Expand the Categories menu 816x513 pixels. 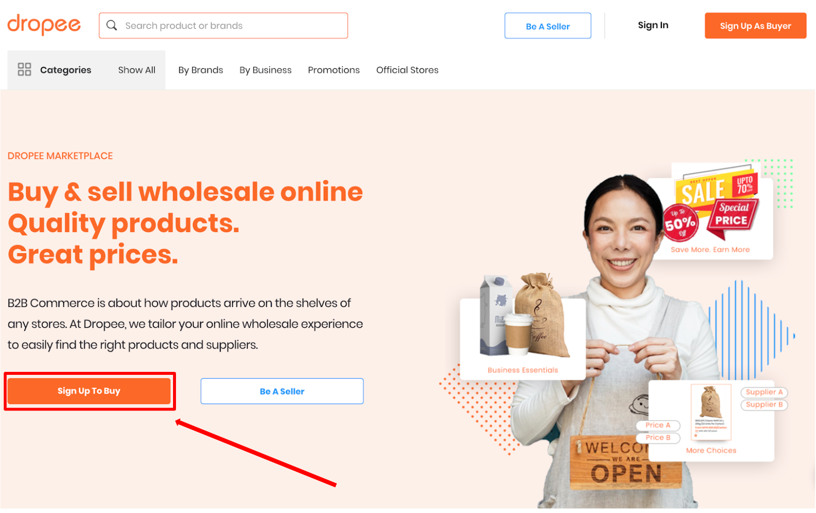coord(55,70)
